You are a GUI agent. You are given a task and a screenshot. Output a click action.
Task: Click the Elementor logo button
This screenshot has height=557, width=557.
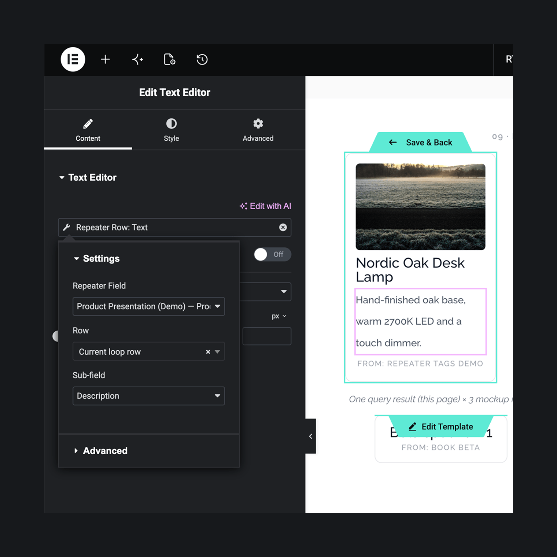tap(73, 59)
